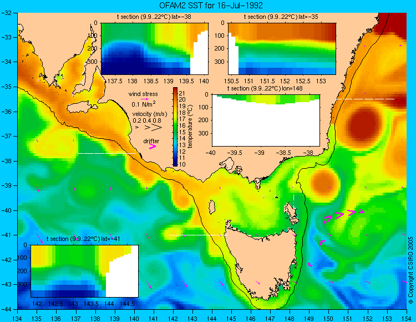Screen dimensions: 416x322
Task: Click the "-42" latitude axis label
Action: (6, 260)
